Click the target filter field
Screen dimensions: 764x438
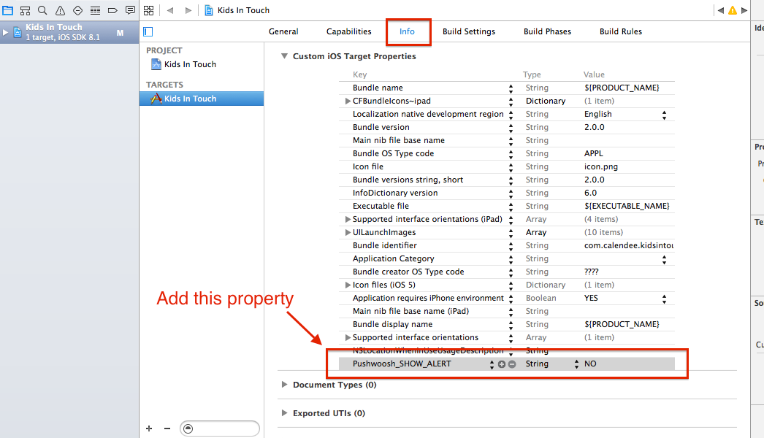220,429
